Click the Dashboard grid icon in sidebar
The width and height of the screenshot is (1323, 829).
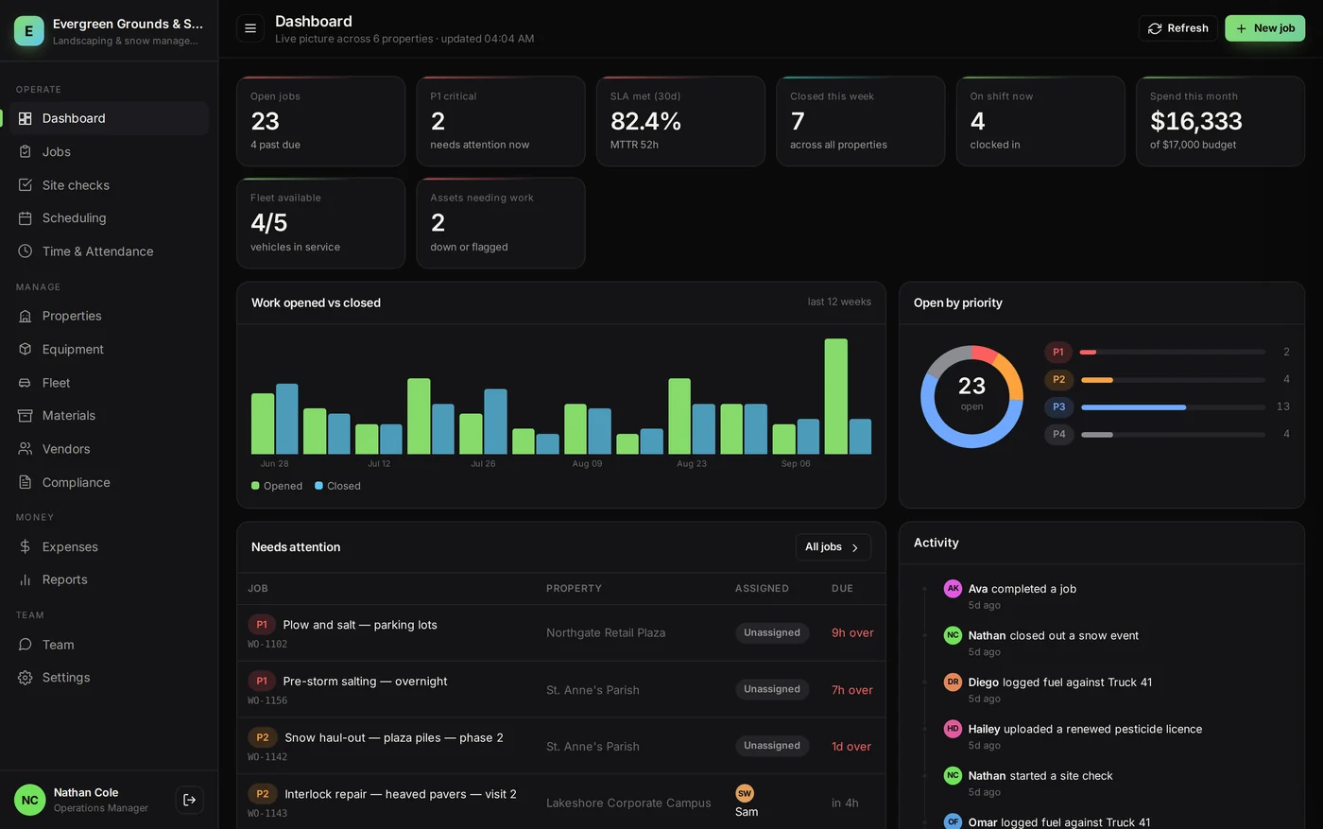(26, 118)
